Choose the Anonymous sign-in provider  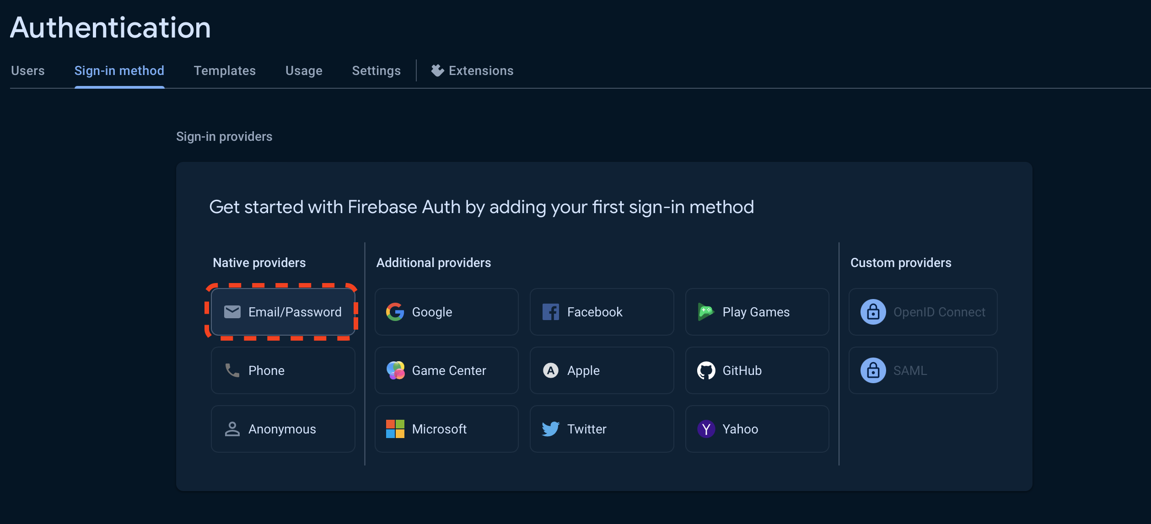283,429
